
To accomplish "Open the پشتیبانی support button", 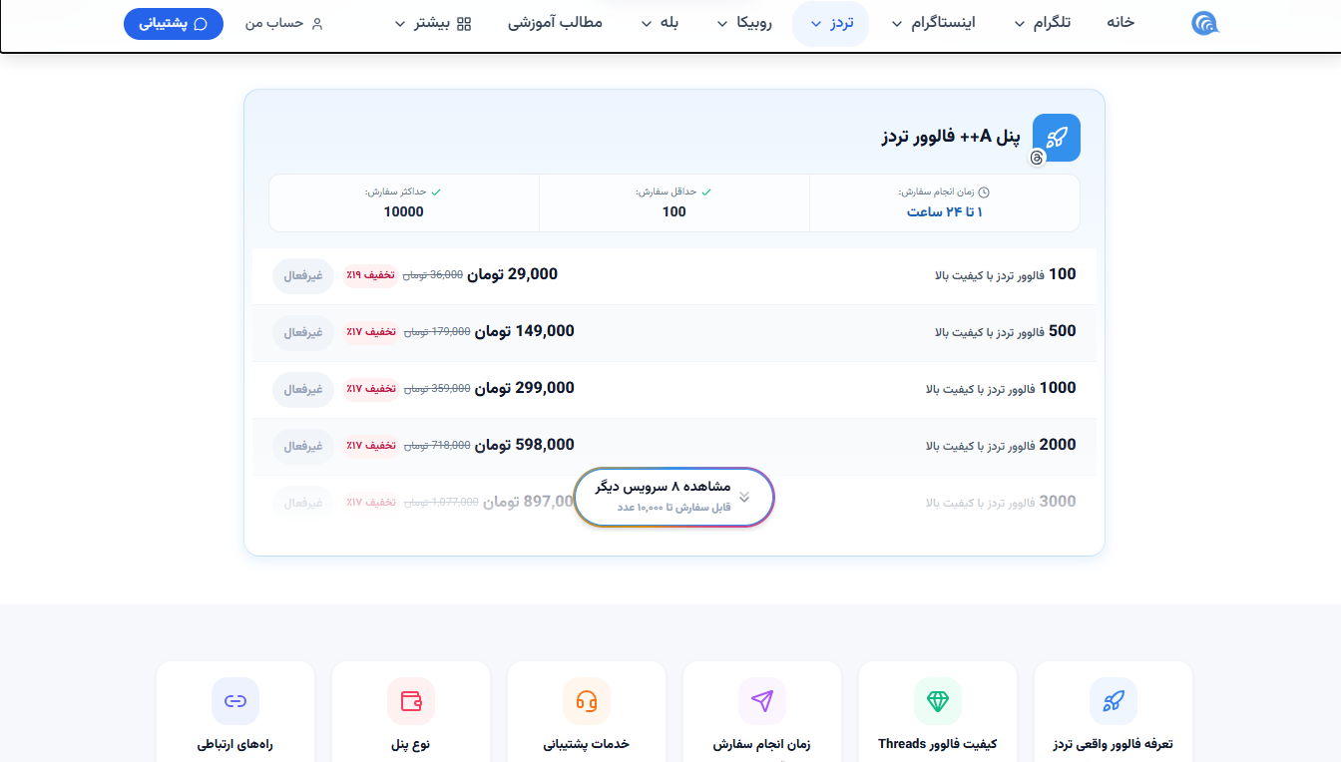I will pos(174,23).
